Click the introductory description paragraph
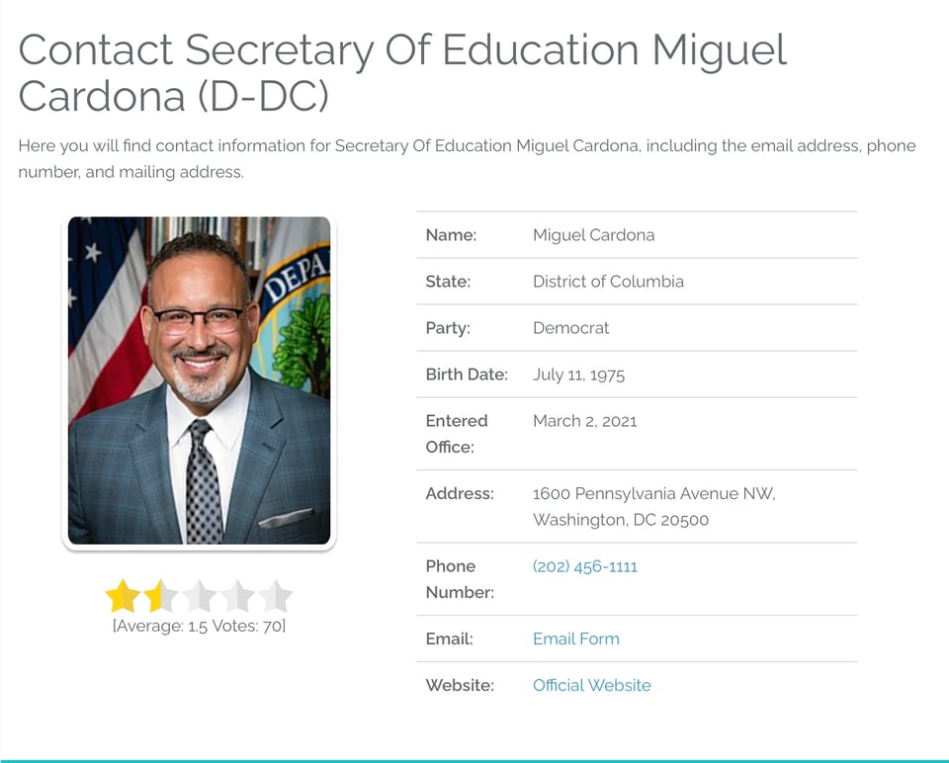This screenshot has width=949, height=763. [x=467, y=158]
